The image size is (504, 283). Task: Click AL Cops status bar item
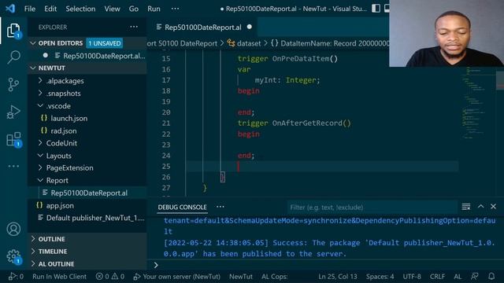[x=274, y=276]
